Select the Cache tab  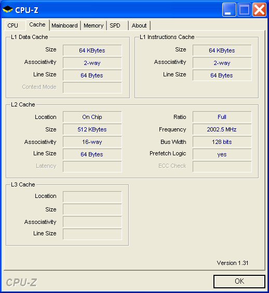tap(37, 24)
